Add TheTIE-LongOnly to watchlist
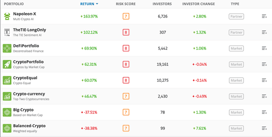The height and width of the screenshot is (137, 272). pos(264,32)
